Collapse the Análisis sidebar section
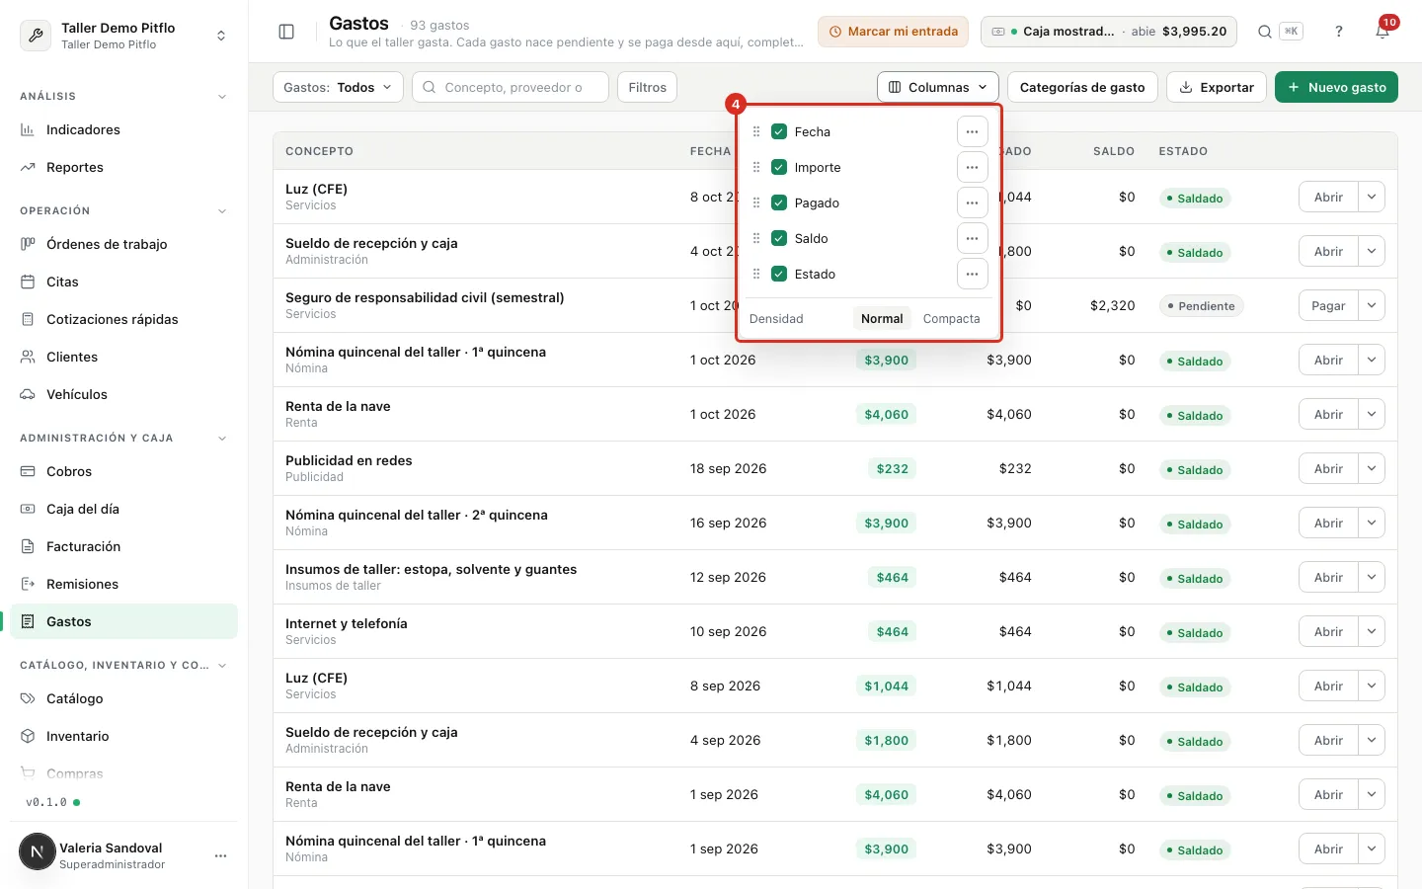The width and height of the screenshot is (1422, 889). (x=221, y=97)
